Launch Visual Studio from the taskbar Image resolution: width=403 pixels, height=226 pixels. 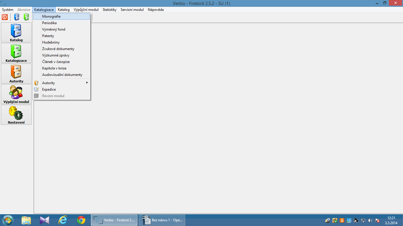pos(45,220)
